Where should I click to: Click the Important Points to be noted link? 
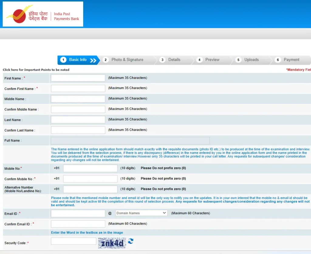coord(36,70)
